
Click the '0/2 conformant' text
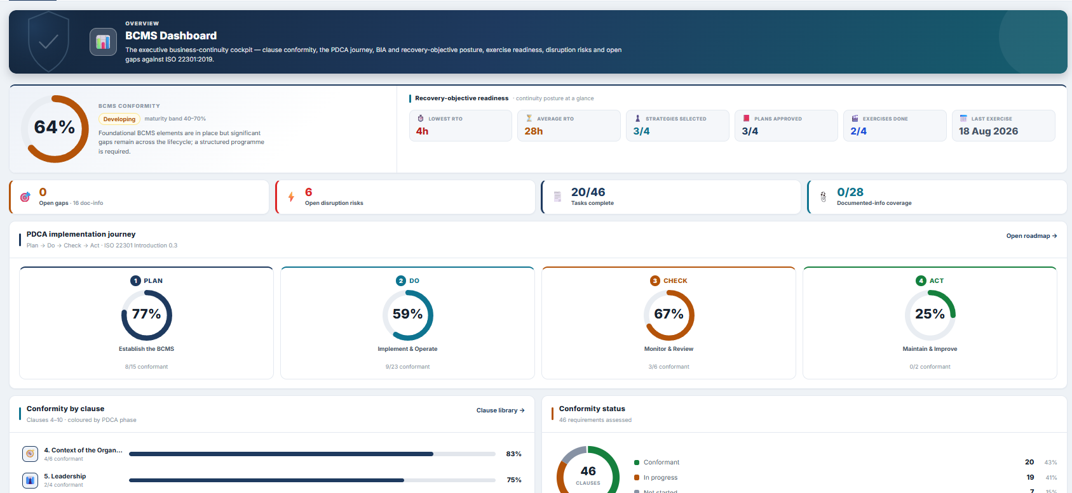point(930,367)
